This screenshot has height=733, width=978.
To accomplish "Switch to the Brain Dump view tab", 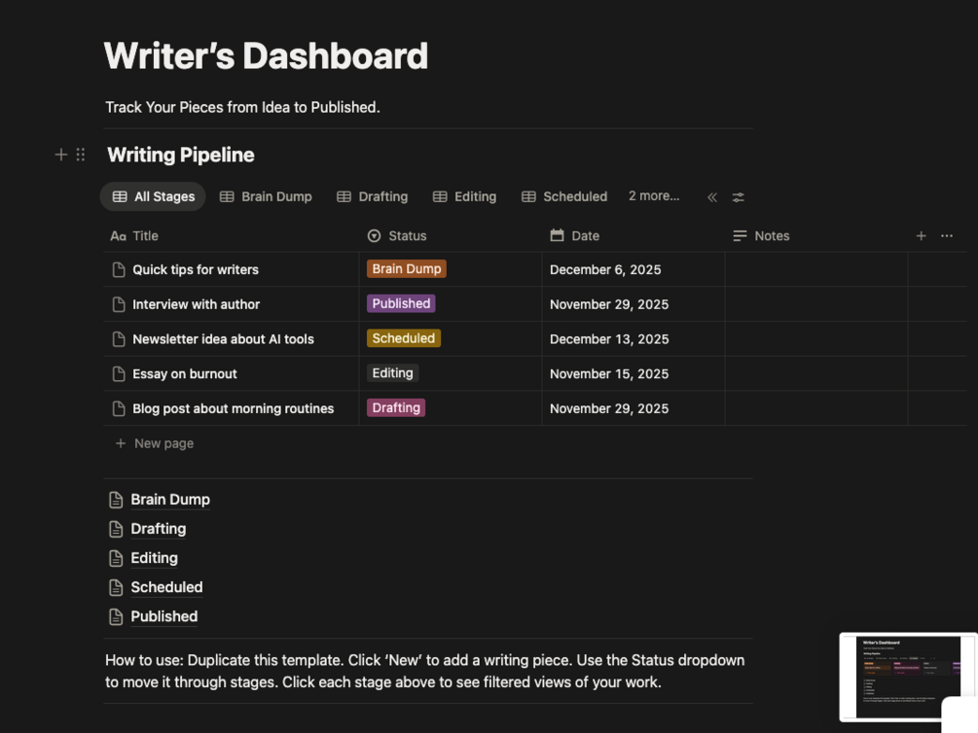I will [266, 197].
